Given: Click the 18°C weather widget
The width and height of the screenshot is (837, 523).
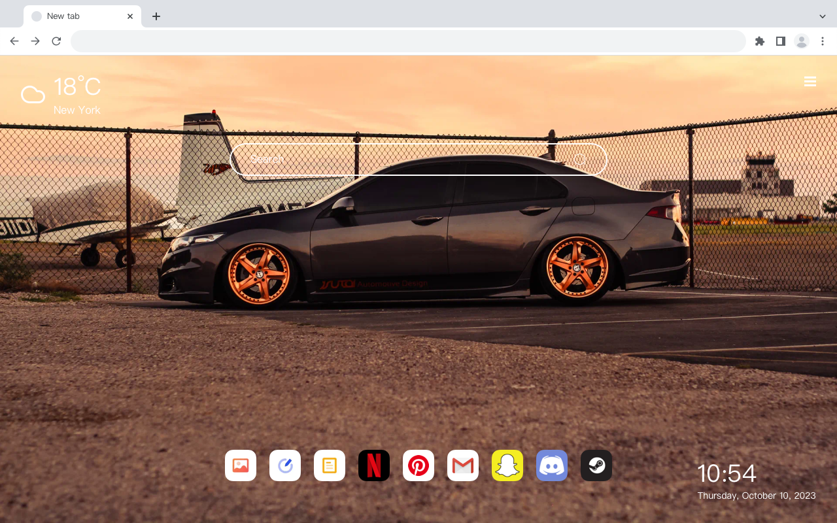Looking at the screenshot, I should point(61,95).
